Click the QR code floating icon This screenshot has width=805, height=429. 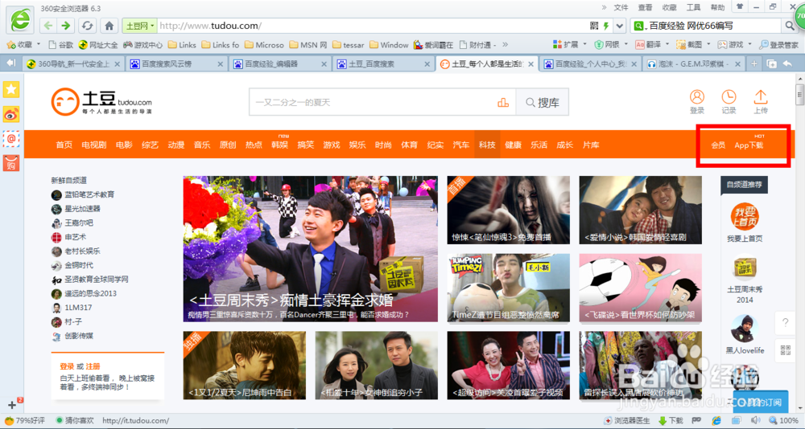point(785,350)
